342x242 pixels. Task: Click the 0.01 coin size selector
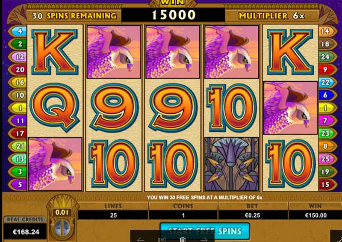(x=62, y=212)
